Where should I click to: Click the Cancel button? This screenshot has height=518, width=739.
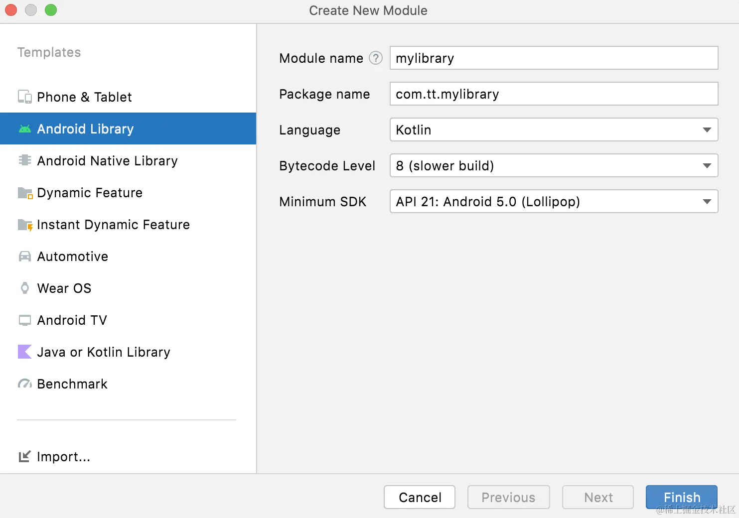pos(420,497)
